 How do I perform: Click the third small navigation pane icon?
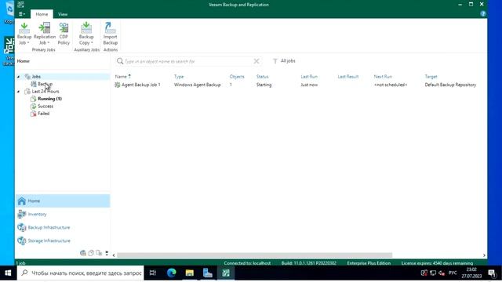point(99,253)
